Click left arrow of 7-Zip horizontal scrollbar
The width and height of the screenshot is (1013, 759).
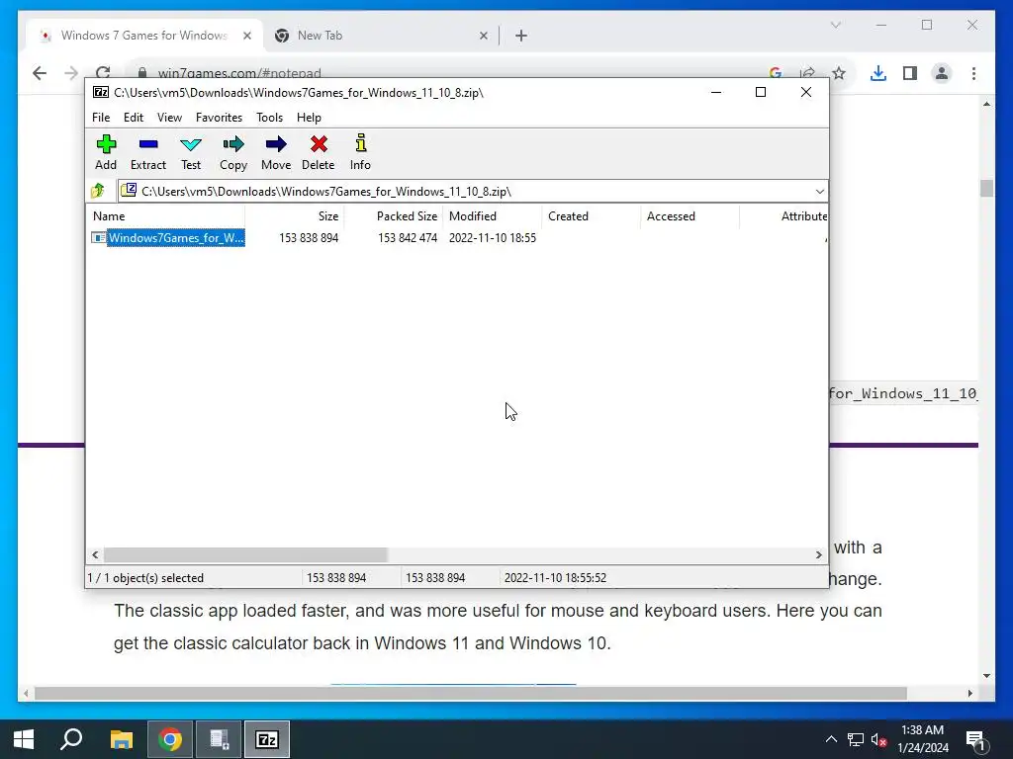(x=96, y=554)
